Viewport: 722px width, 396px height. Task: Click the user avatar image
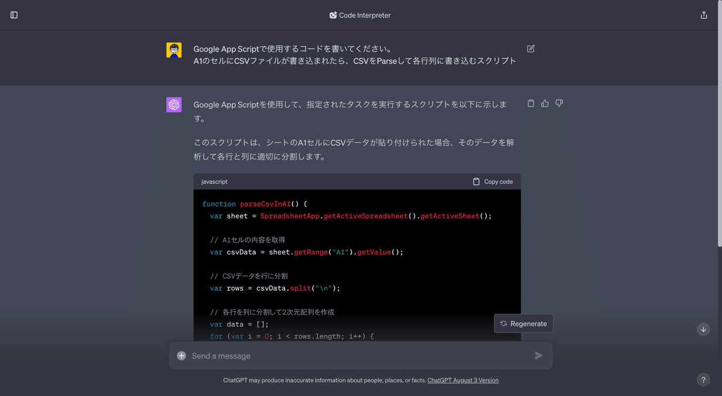click(x=174, y=50)
